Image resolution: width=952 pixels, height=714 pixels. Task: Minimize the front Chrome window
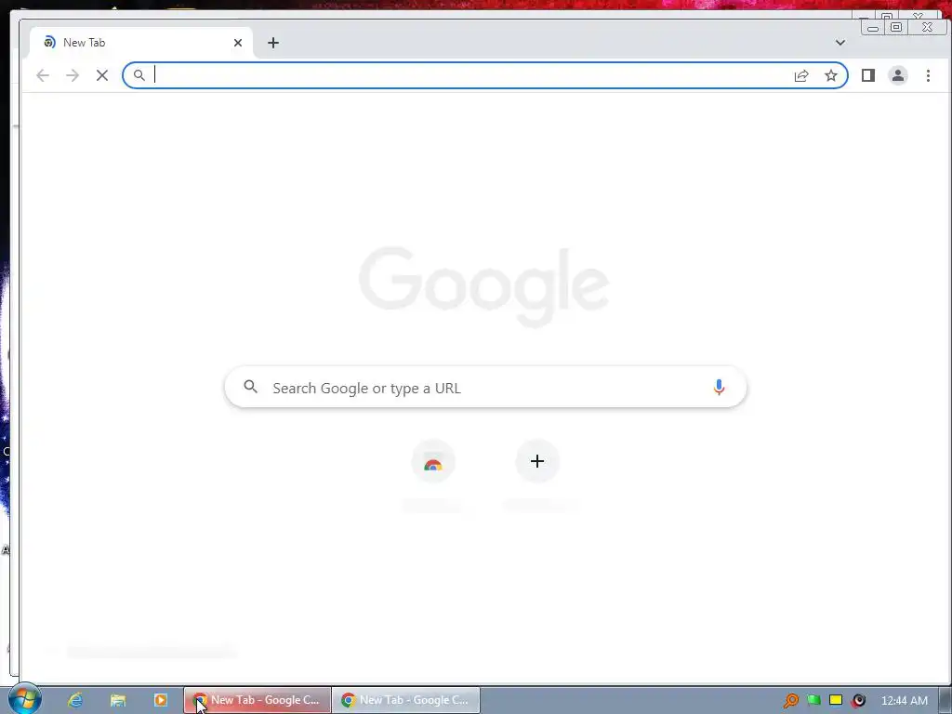point(872,27)
